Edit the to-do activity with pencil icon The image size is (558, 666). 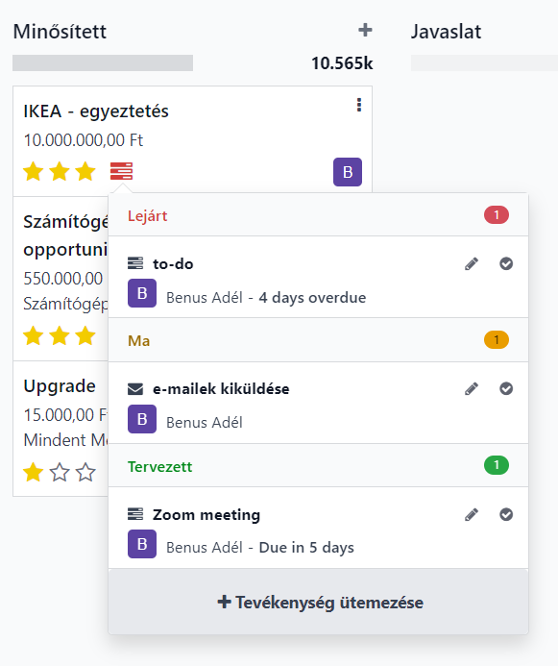click(x=472, y=263)
